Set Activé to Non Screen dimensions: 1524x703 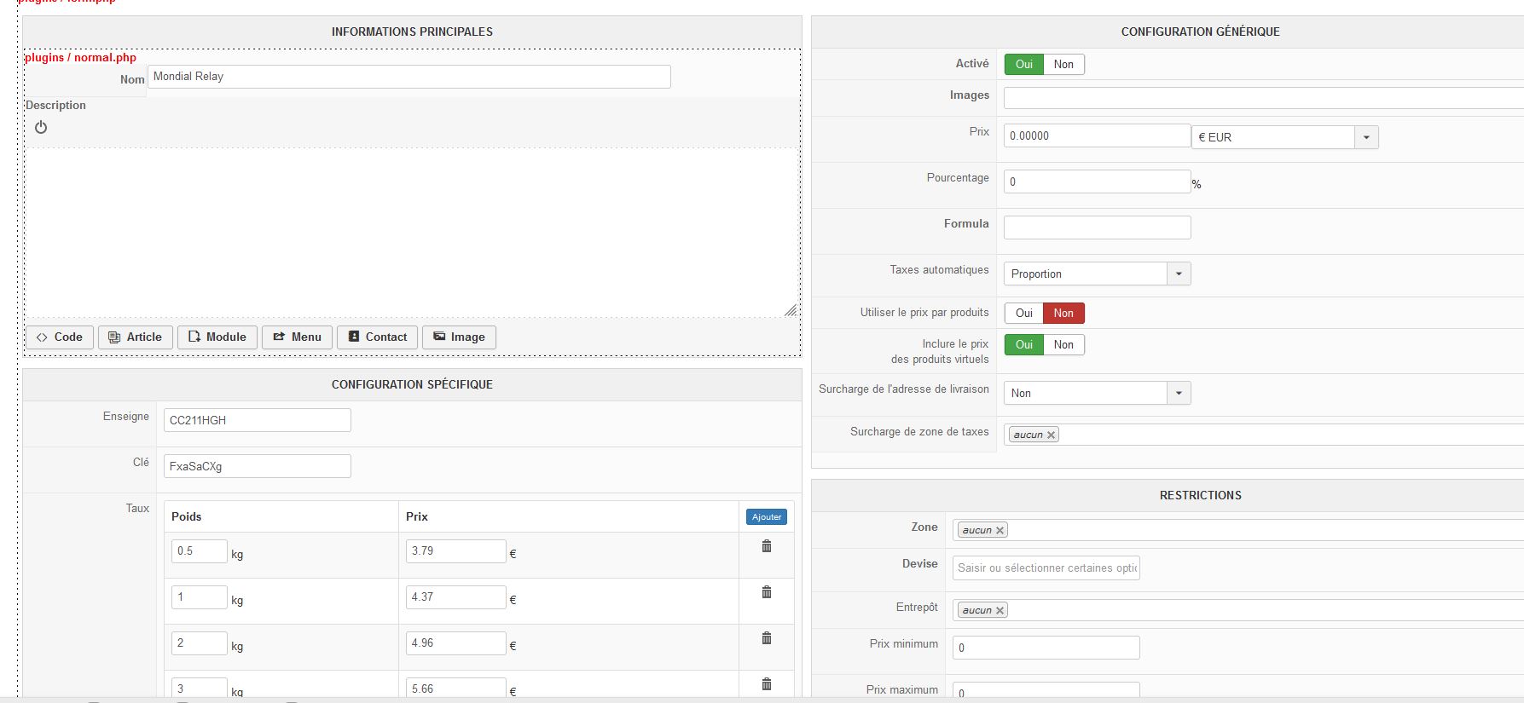click(x=1063, y=65)
